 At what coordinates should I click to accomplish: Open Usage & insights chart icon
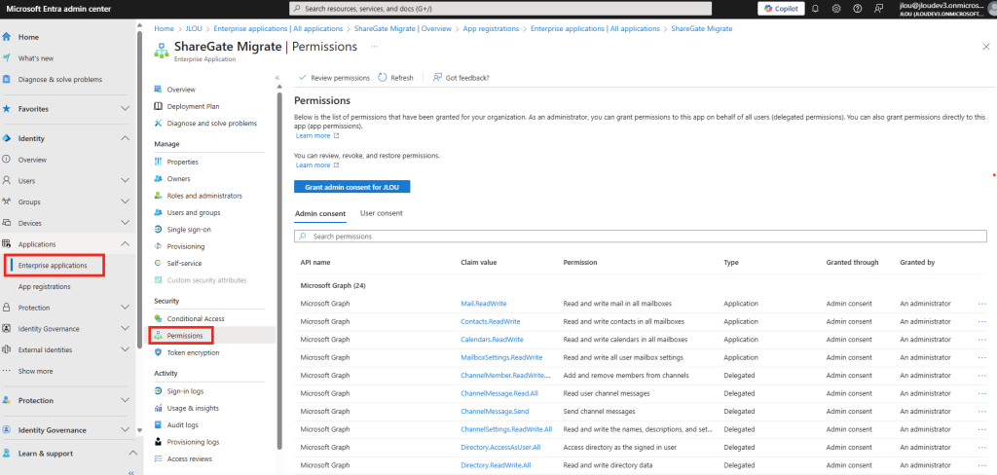159,408
